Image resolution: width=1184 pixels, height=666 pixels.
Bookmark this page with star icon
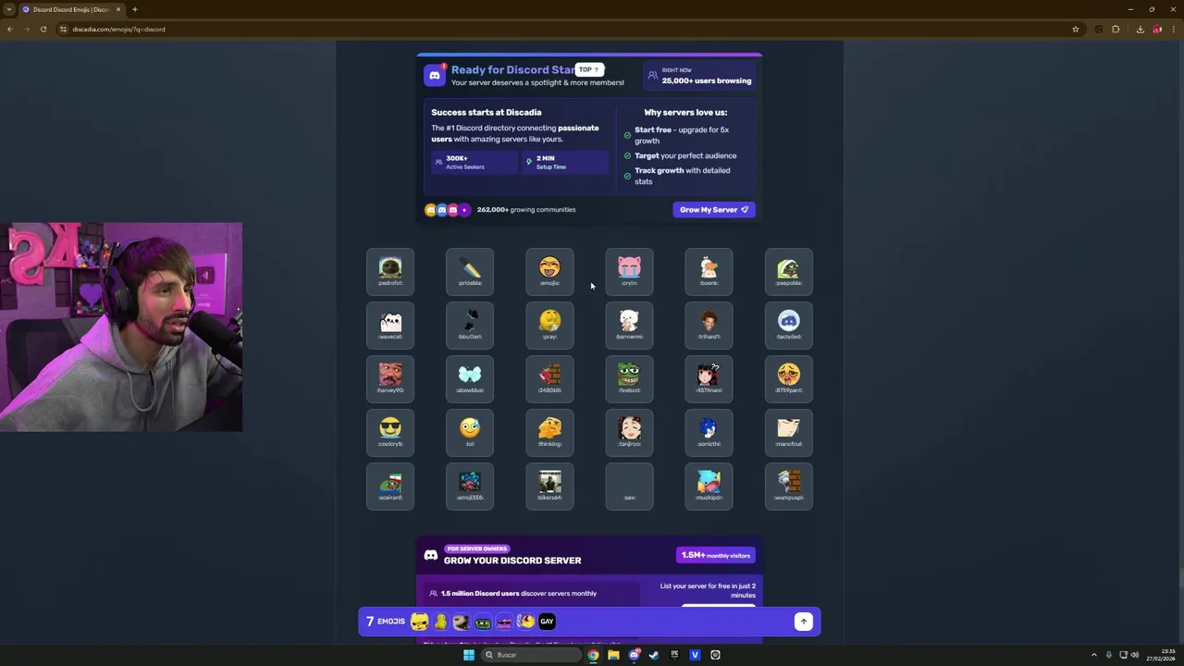point(1075,29)
